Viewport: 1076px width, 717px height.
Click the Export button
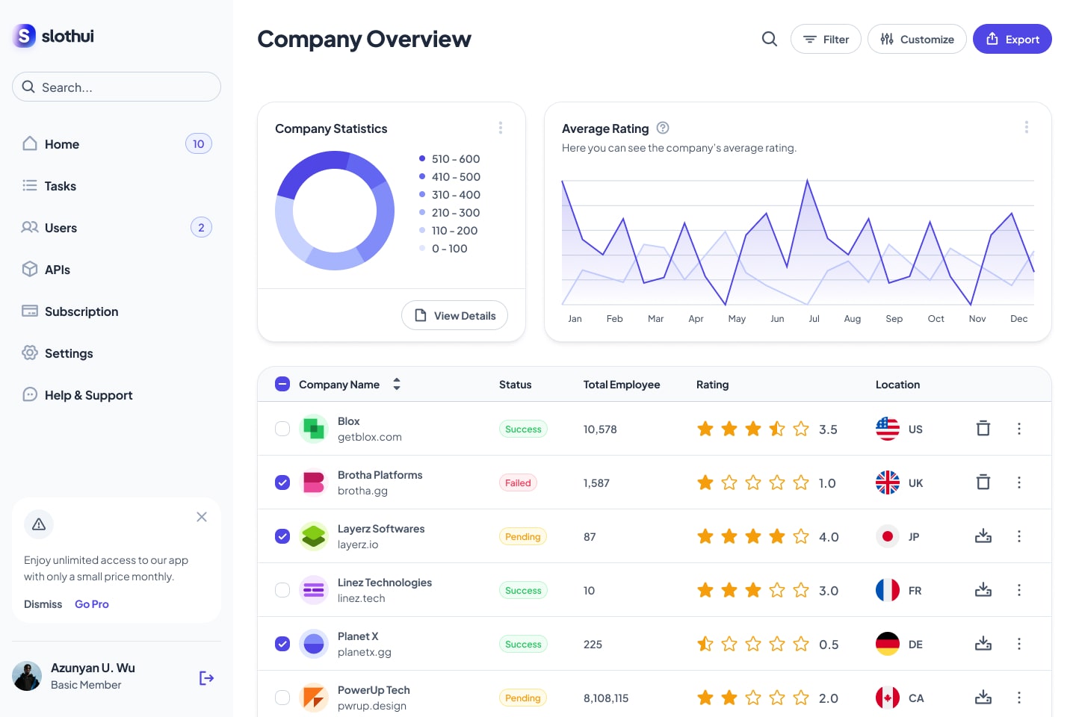pyautogui.click(x=1012, y=39)
